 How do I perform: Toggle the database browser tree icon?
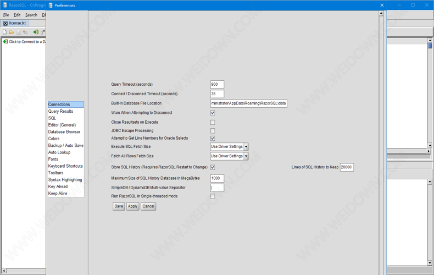pos(25,32)
